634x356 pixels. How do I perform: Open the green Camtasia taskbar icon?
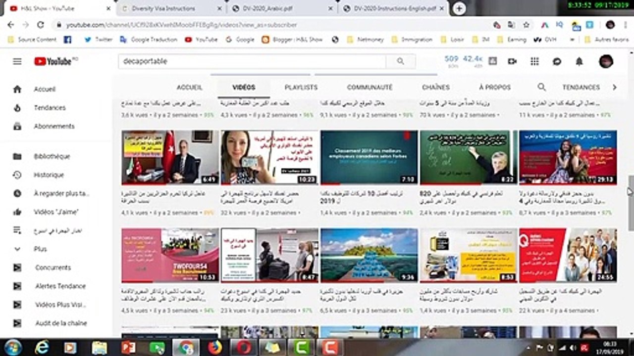click(301, 347)
